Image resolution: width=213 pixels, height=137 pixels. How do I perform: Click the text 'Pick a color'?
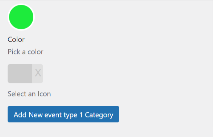25,52
